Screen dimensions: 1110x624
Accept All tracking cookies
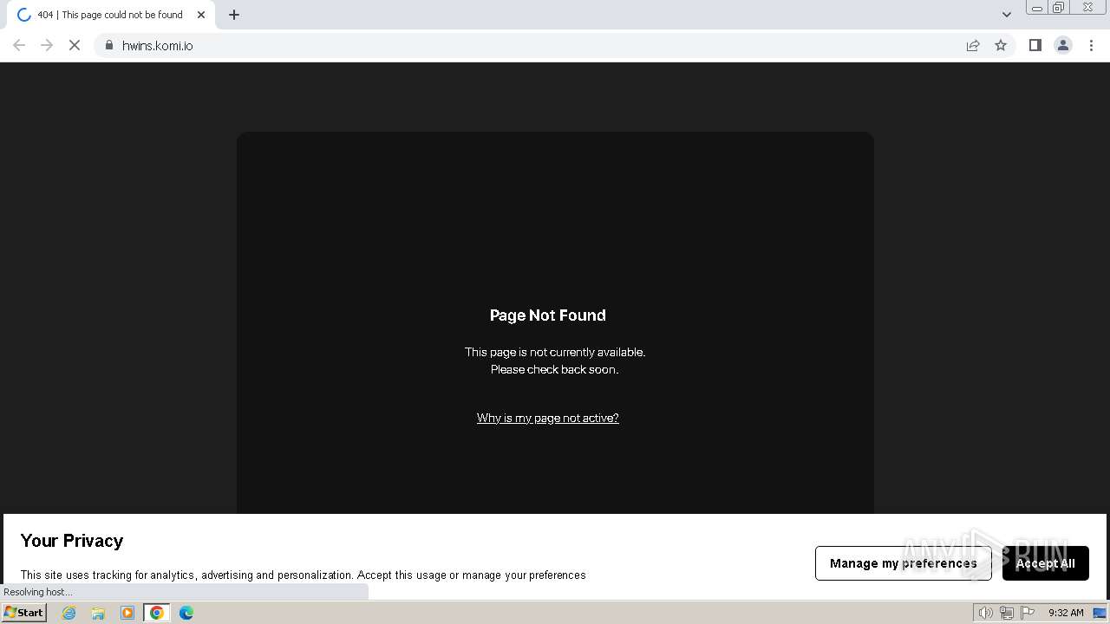point(1046,563)
